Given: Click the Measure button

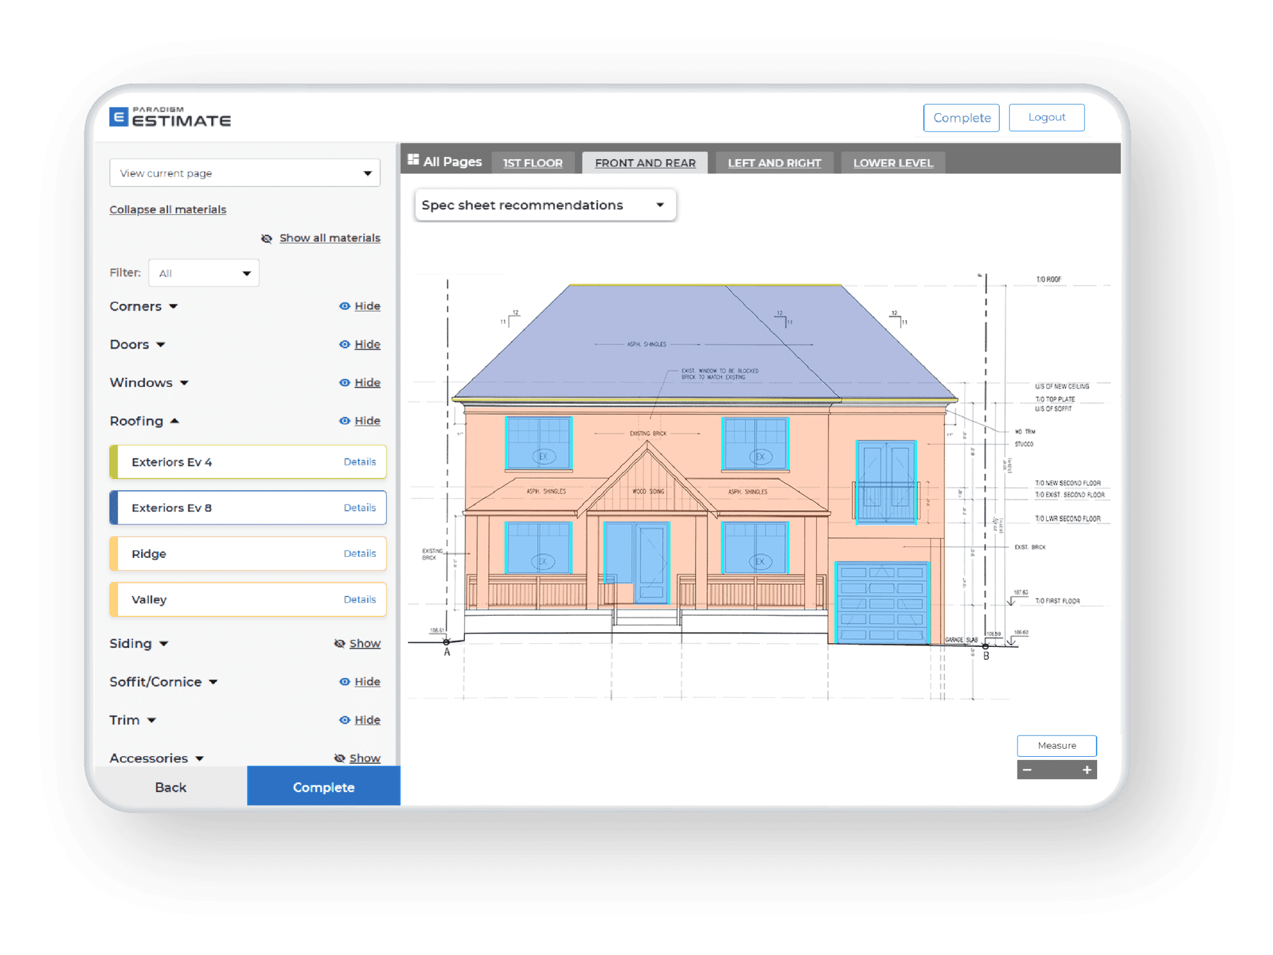Looking at the screenshot, I should (x=1056, y=746).
